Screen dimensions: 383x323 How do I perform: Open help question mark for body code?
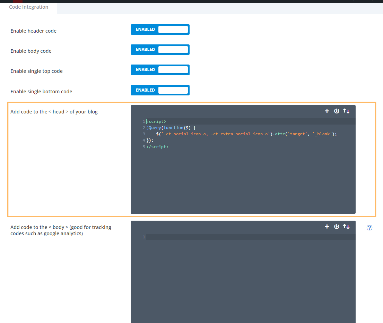(x=369, y=228)
